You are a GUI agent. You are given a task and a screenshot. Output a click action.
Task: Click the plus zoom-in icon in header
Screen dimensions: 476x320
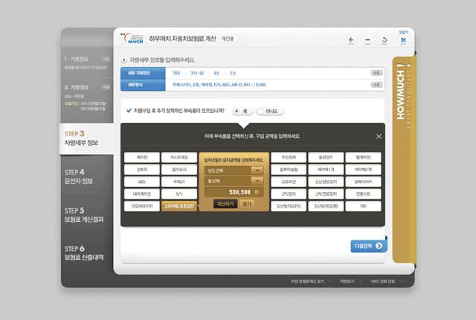coord(350,39)
